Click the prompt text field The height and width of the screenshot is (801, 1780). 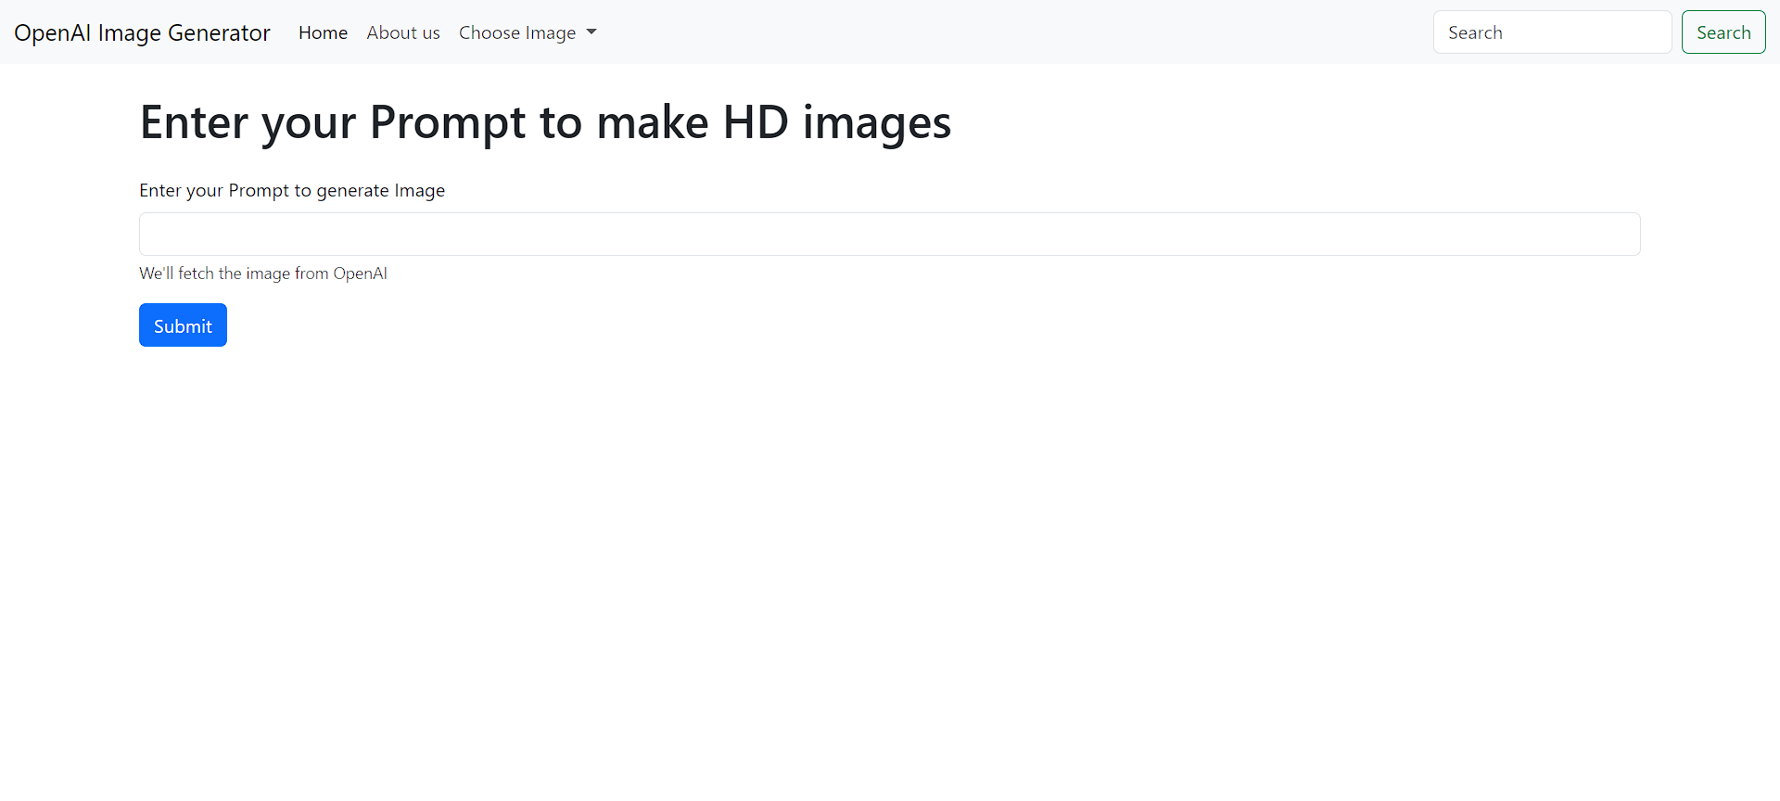[x=890, y=234]
